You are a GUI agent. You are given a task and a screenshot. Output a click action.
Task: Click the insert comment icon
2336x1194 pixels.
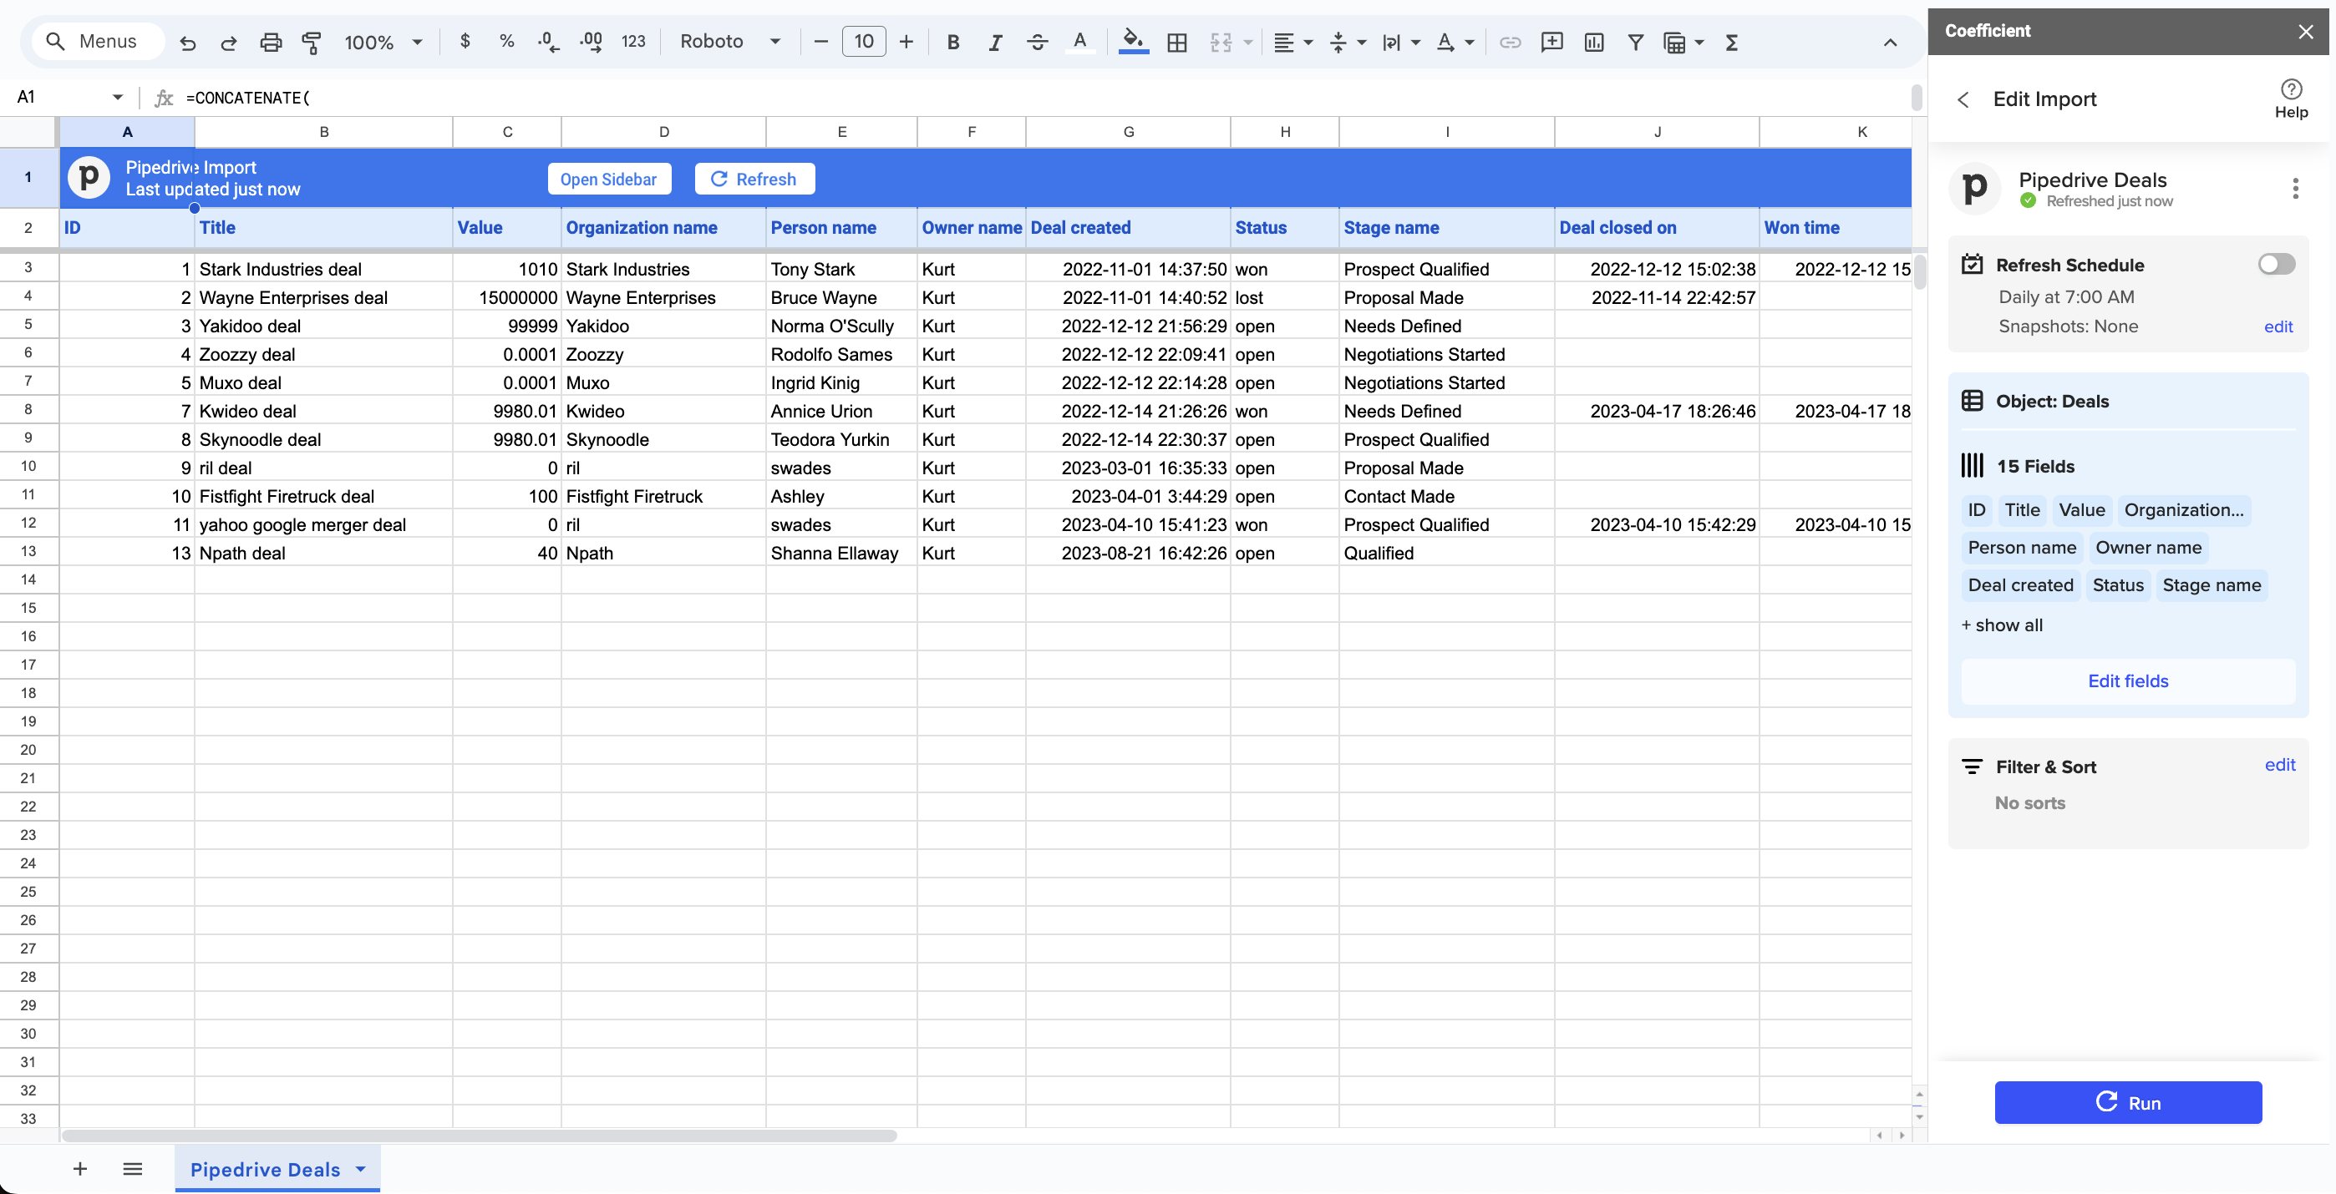pyautogui.click(x=1551, y=42)
